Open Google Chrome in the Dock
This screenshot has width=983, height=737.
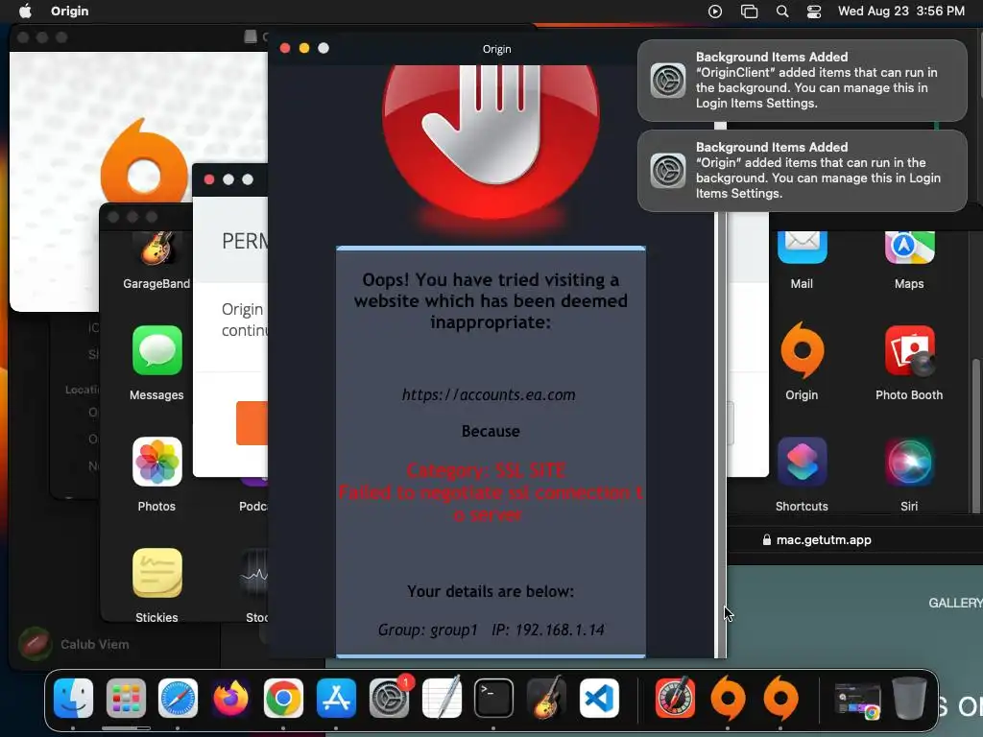(x=283, y=699)
